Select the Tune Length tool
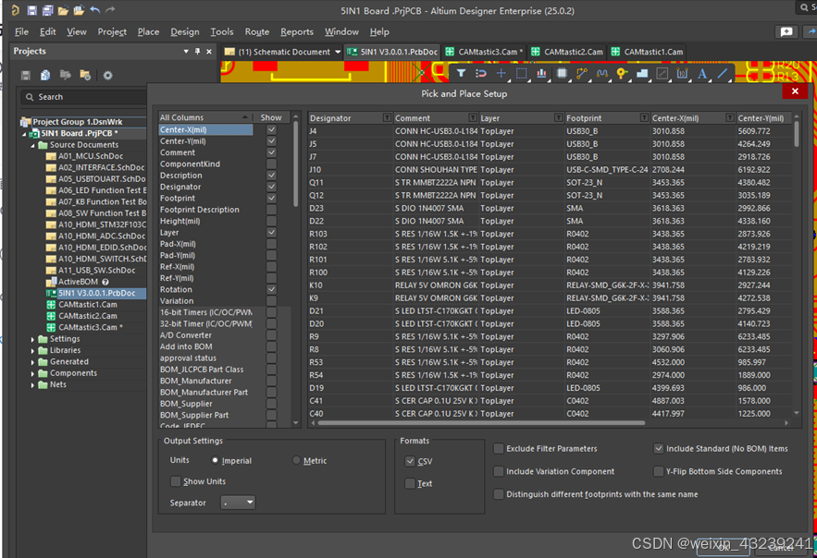 click(x=601, y=73)
